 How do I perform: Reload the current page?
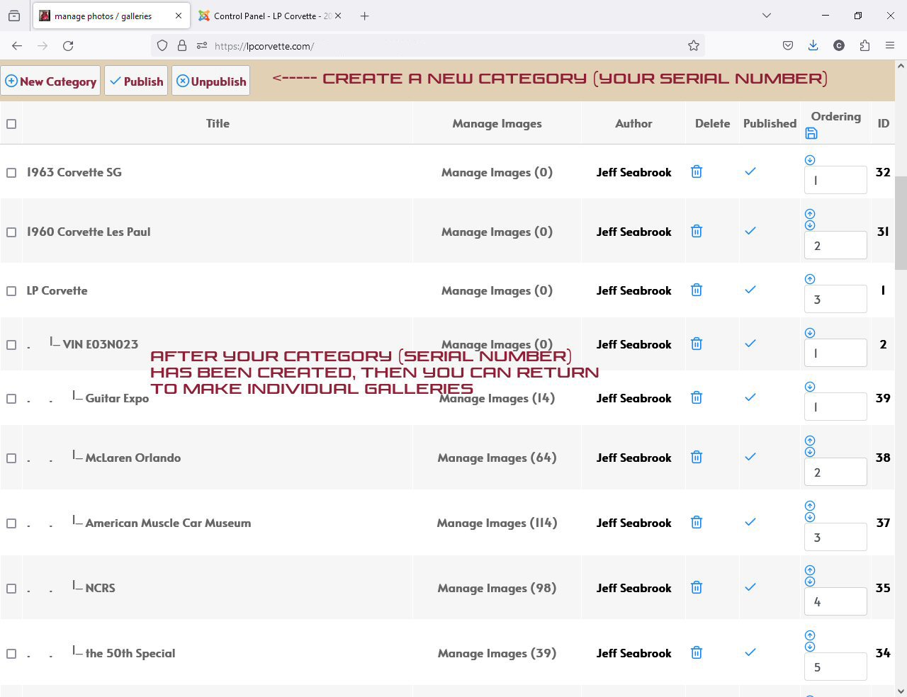pos(68,45)
